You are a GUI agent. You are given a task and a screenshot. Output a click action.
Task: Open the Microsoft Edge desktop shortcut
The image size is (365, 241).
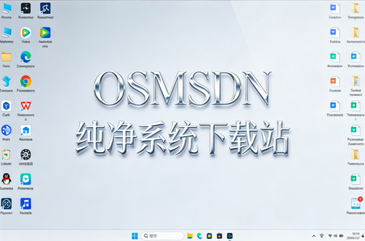click(x=25, y=57)
